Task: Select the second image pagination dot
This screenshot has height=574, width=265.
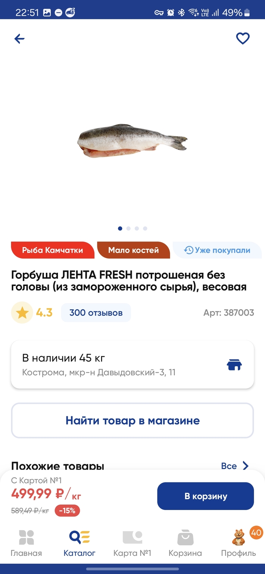Action: click(x=129, y=229)
